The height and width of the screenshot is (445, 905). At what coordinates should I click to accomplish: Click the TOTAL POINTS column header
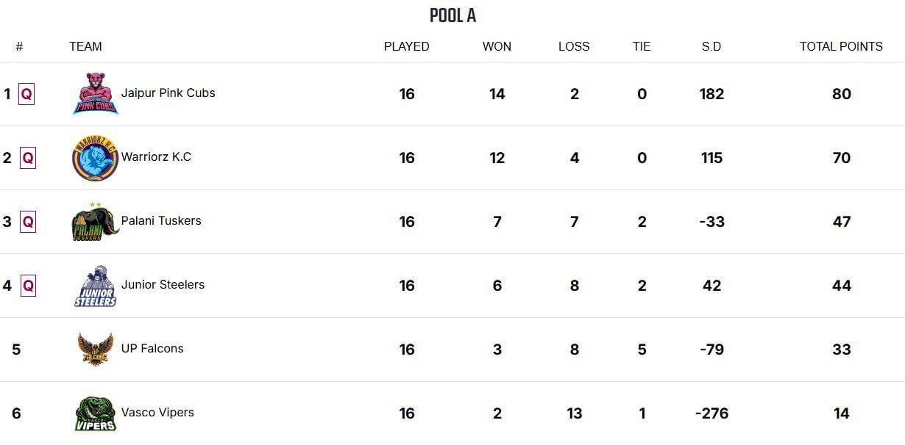click(841, 46)
